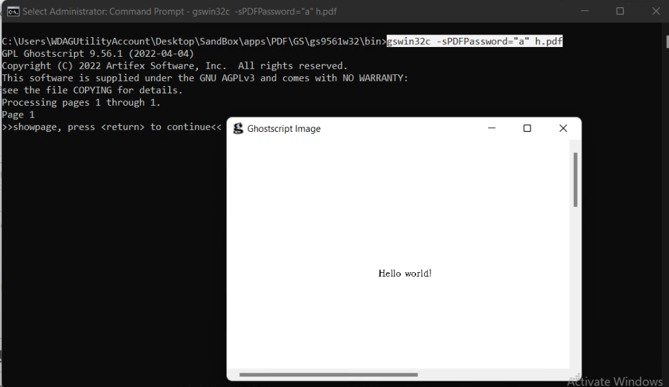The height and width of the screenshot is (387, 669).
Task: Click the highlighted gswin32c command text
Action: pos(474,41)
